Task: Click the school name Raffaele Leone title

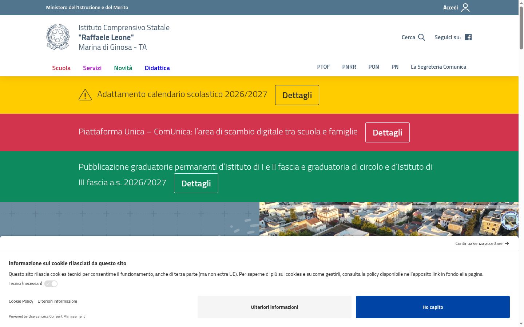Action: coord(106,37)
